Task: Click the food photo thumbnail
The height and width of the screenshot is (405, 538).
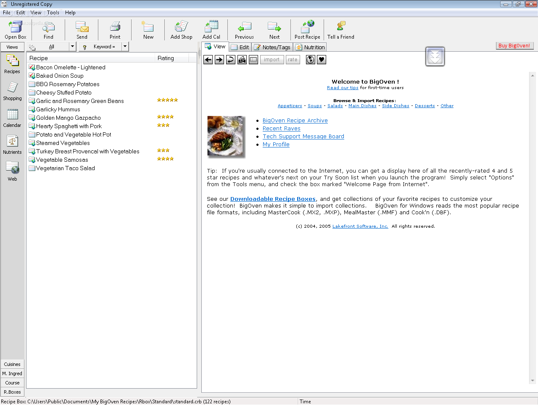Action: point(226,137)
